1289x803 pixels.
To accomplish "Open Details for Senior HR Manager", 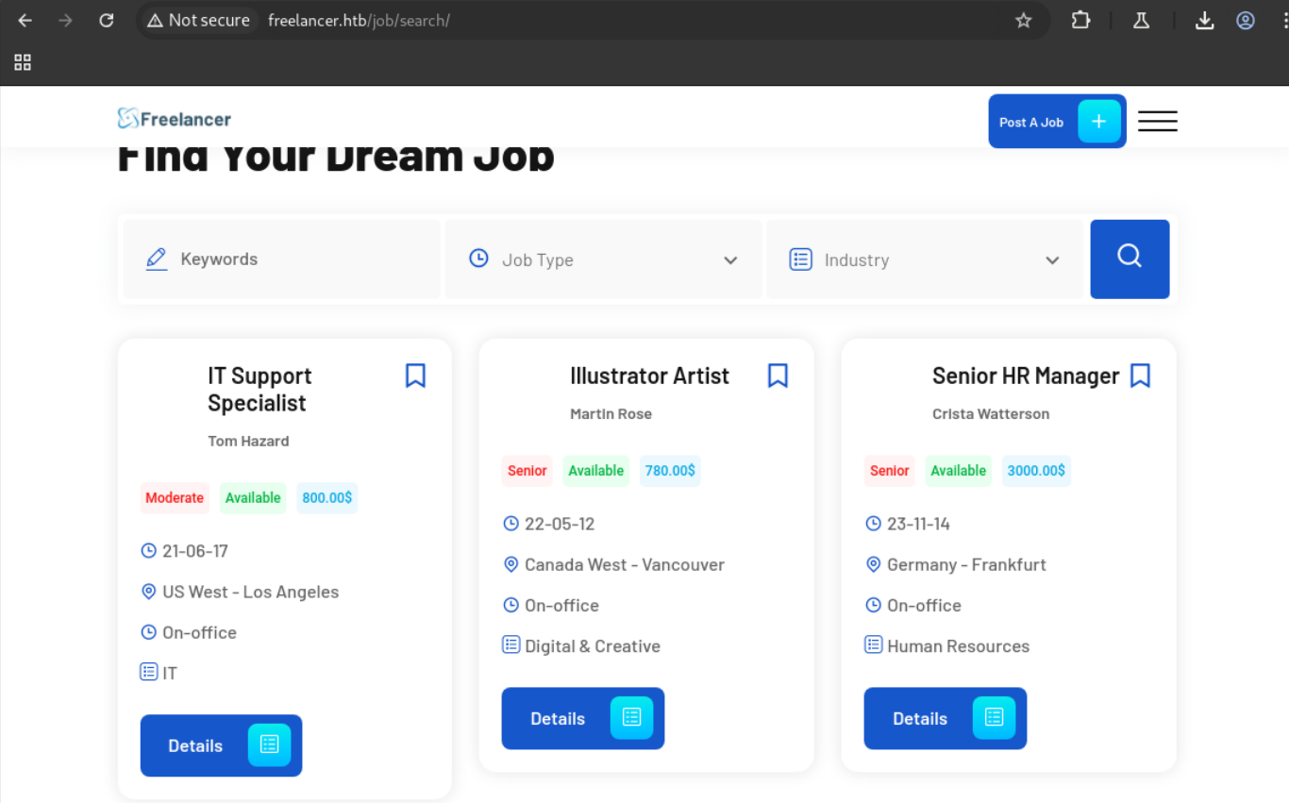I will (945, 718).
